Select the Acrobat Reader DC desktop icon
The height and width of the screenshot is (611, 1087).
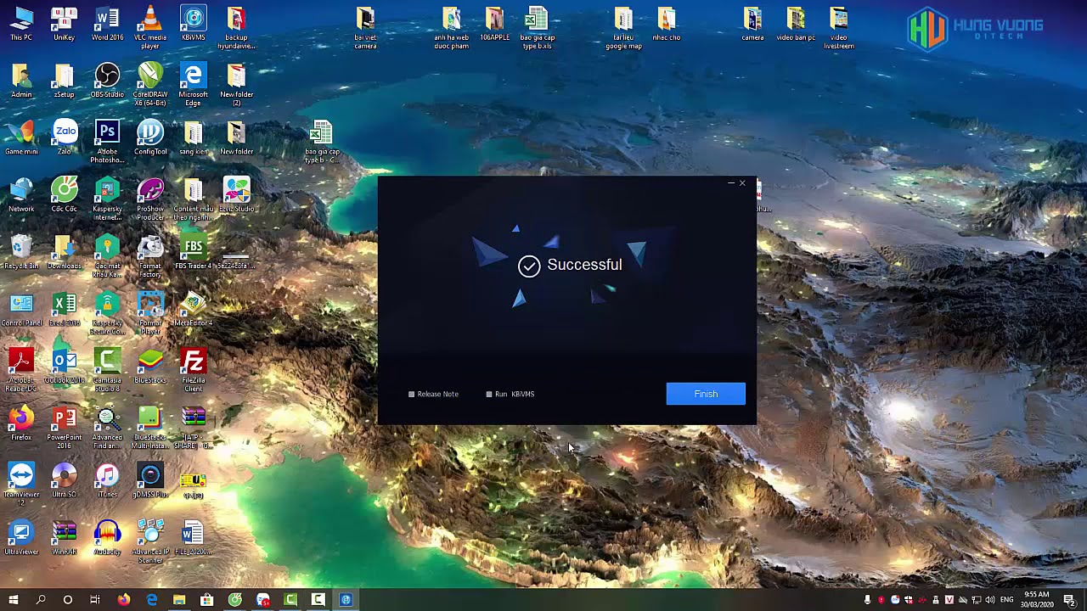click(x=21, y=371)
